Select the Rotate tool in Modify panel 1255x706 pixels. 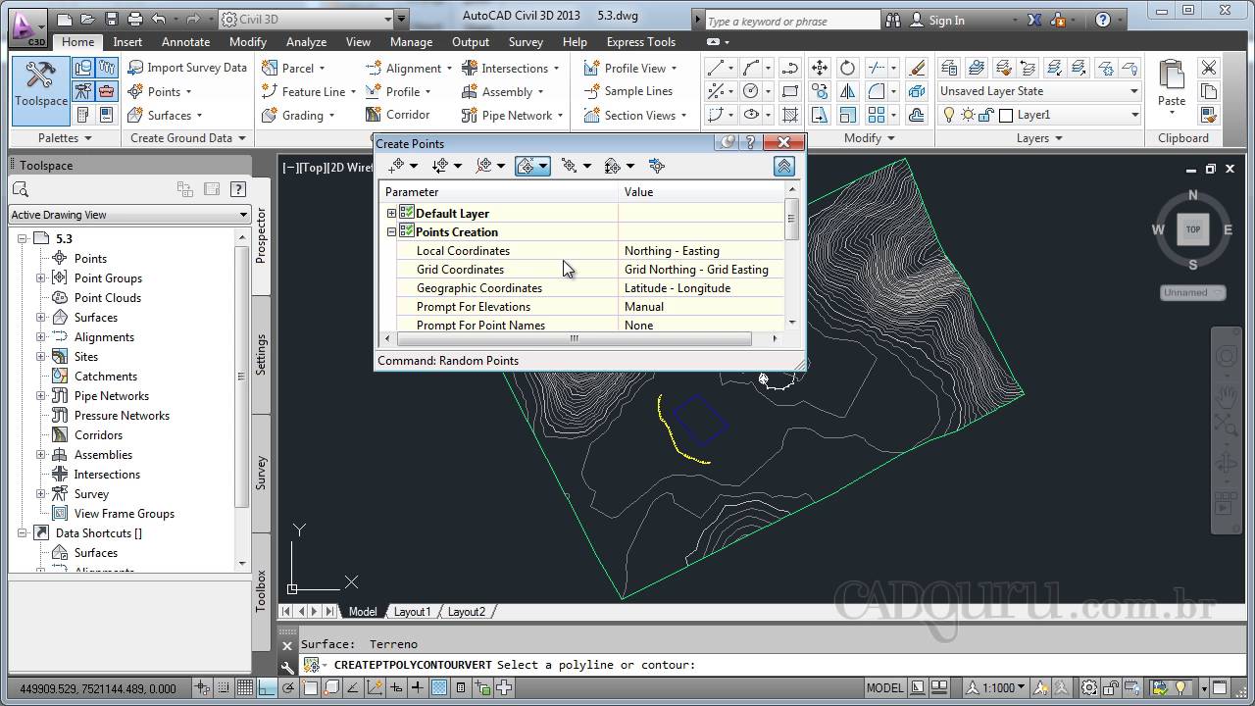tap(847, 68)
